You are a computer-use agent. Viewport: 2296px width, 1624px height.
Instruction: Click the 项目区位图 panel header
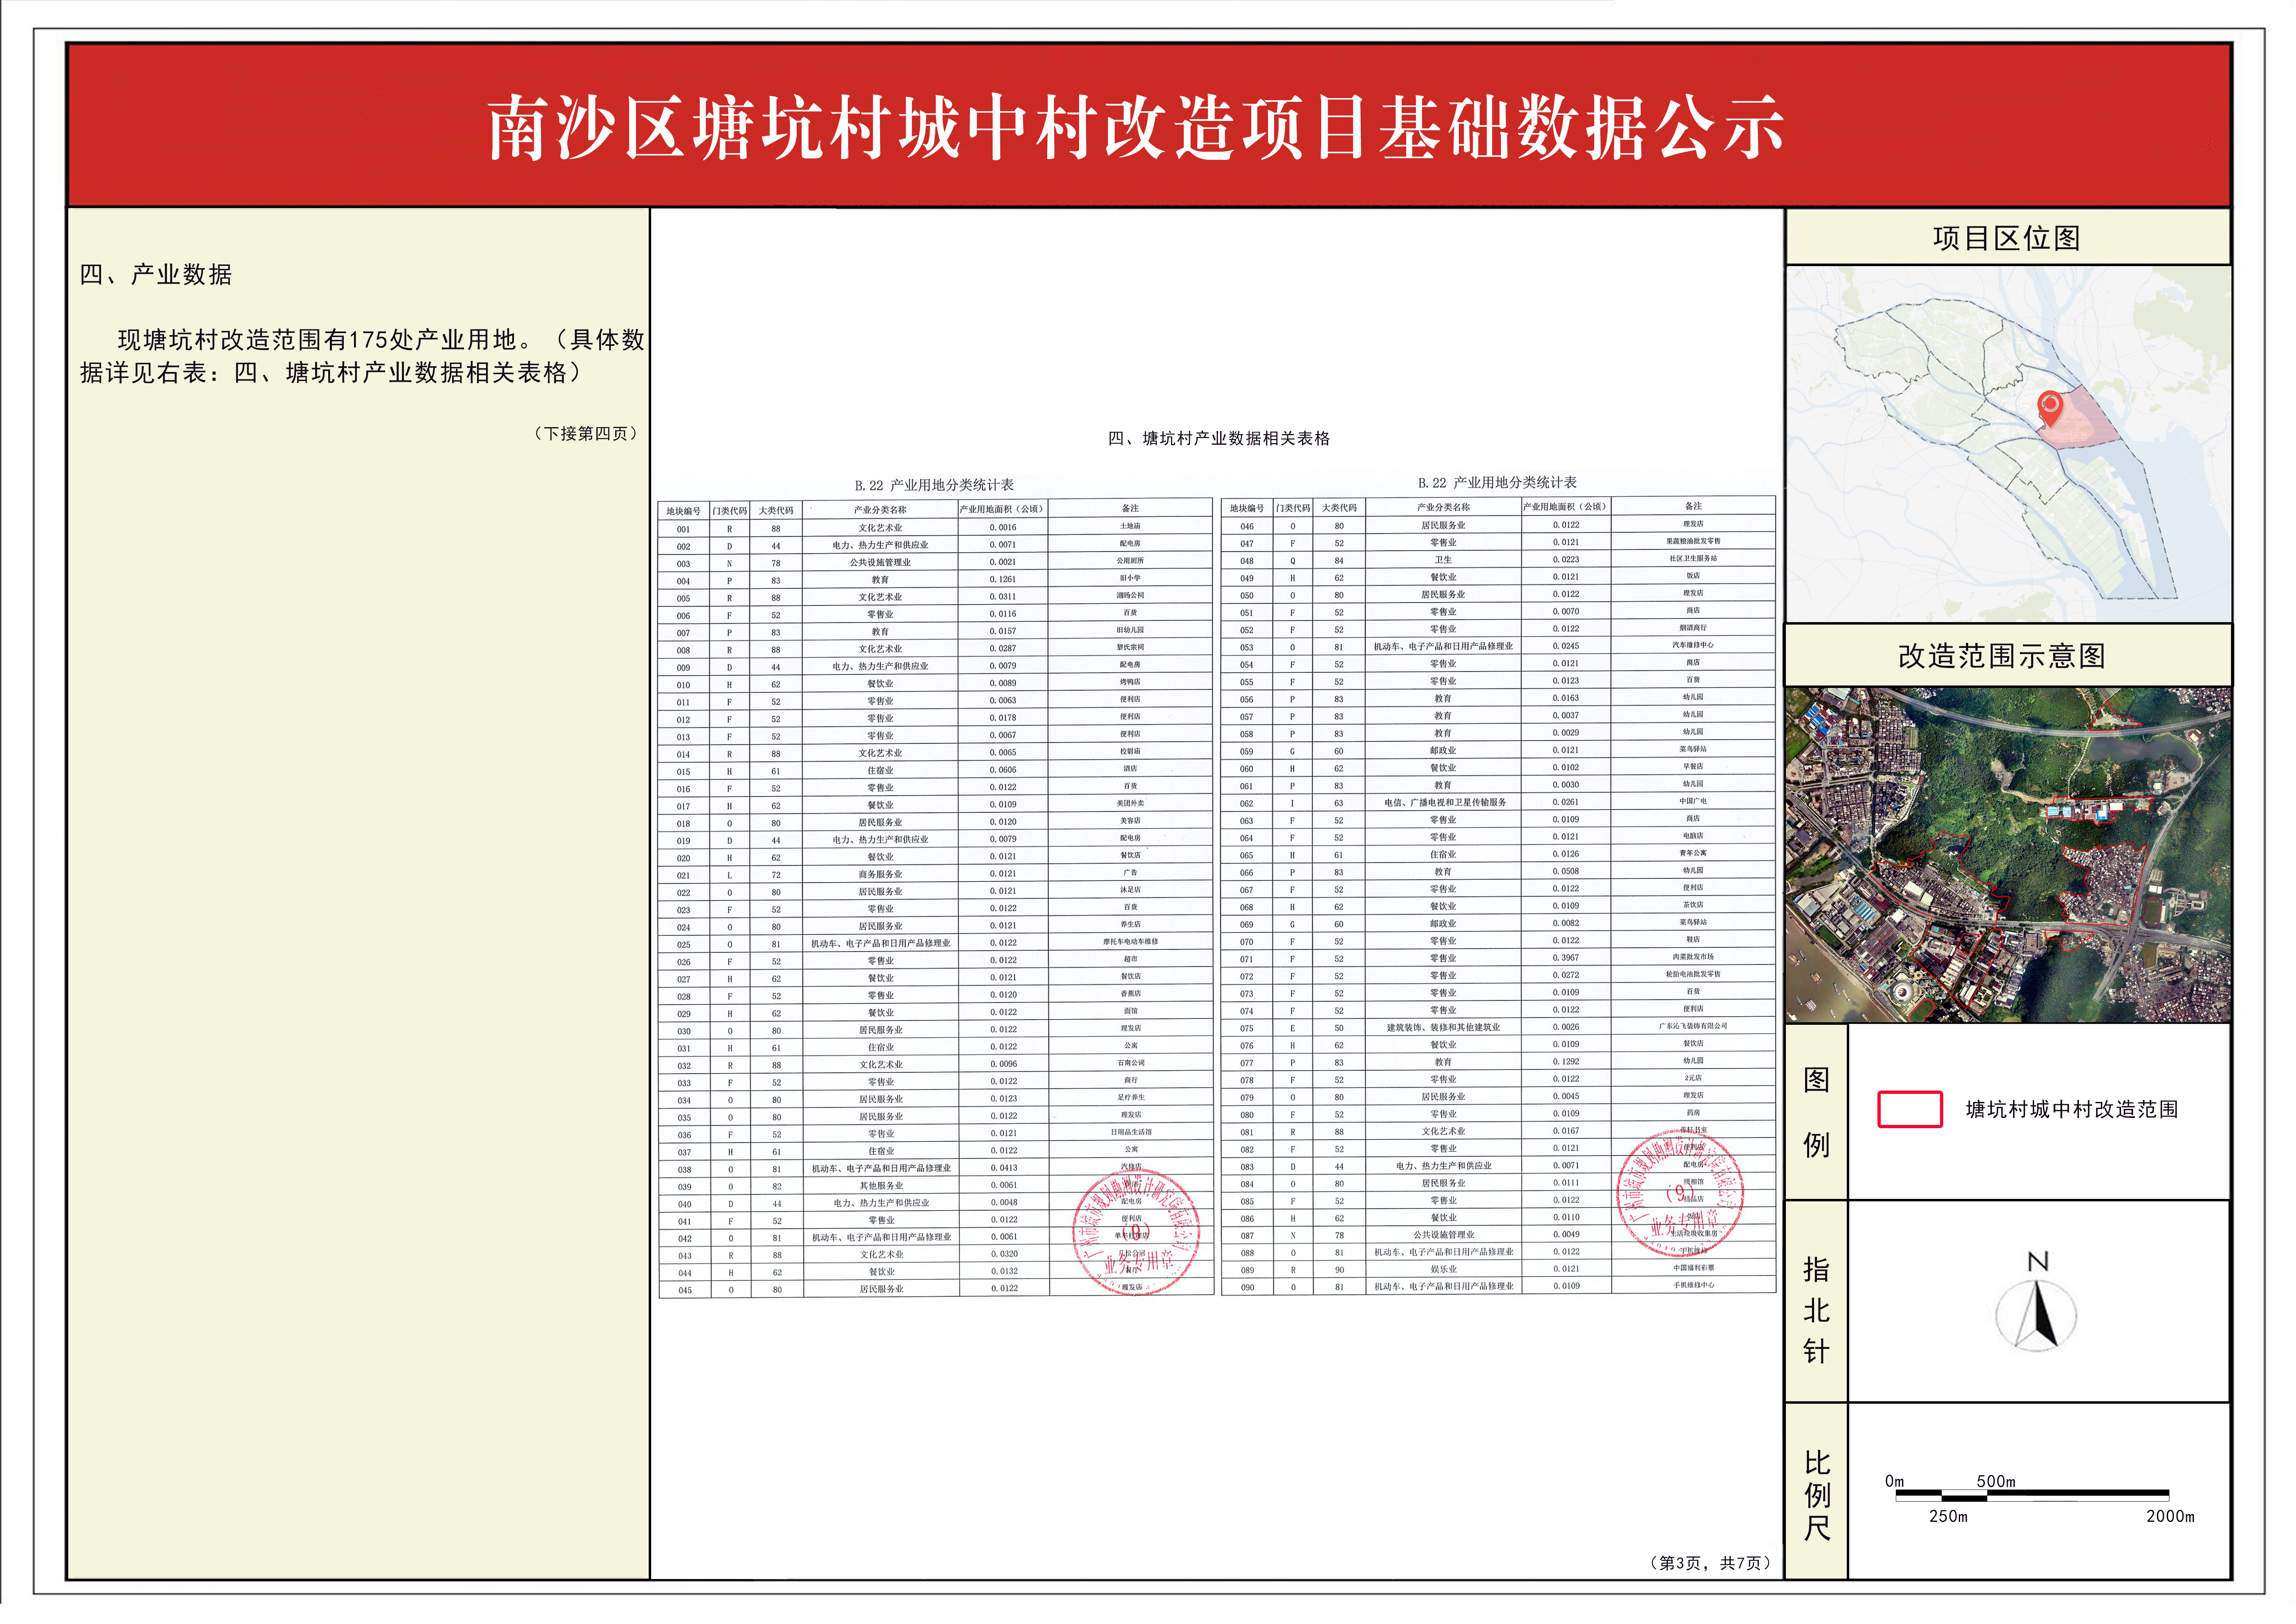click(x=2007, y=238)
